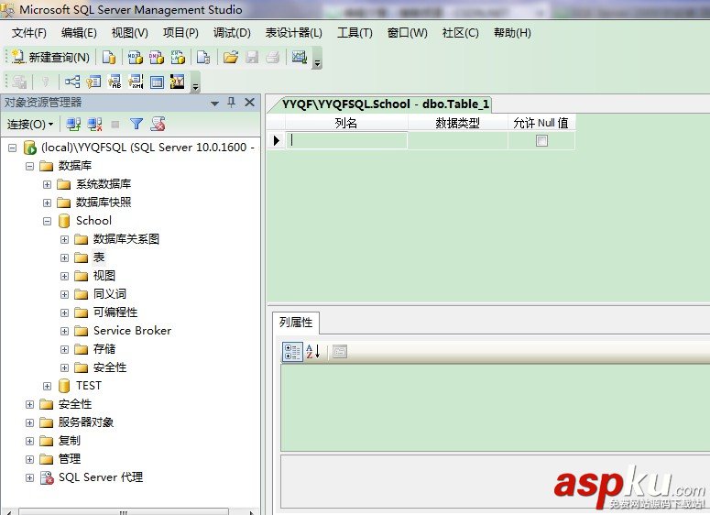710x515 pixels.
Task: Open the 文件(F) menu
Action: tap(29, 33)
